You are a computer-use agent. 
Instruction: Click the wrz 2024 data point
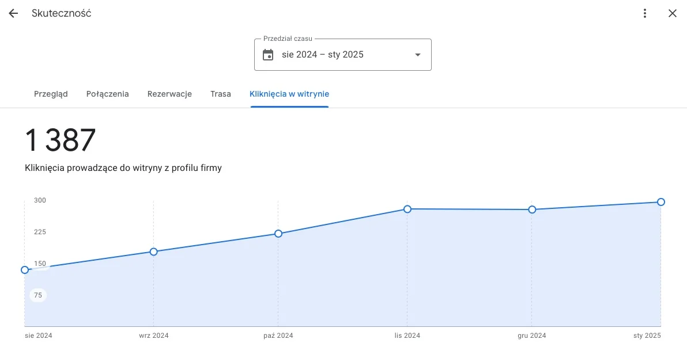154,252
